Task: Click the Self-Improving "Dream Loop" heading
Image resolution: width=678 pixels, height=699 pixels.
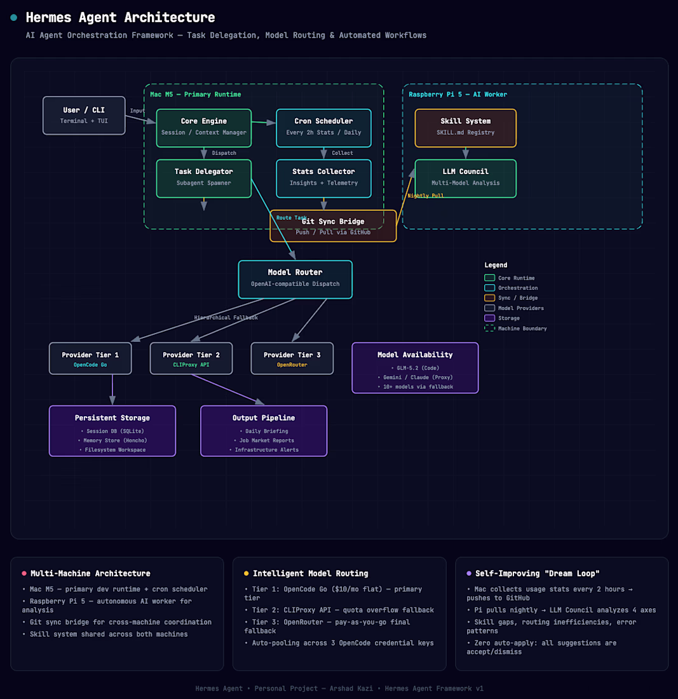Action: pos(537,573)
